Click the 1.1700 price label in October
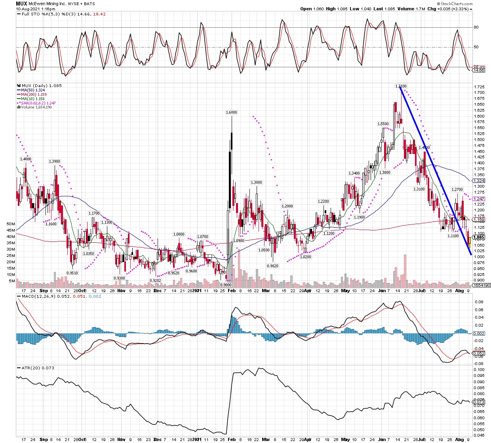This screenshot has width=491, height=443. tap(94, 213)
